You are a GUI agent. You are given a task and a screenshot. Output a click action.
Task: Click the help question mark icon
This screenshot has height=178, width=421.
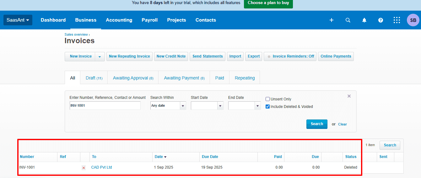coord(381,20)
